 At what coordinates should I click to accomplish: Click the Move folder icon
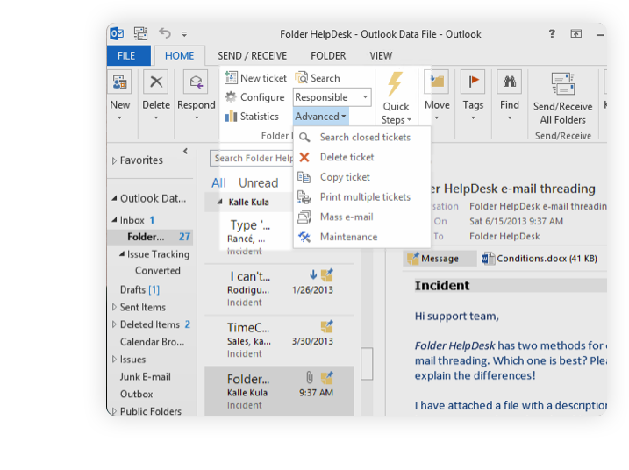437,82
